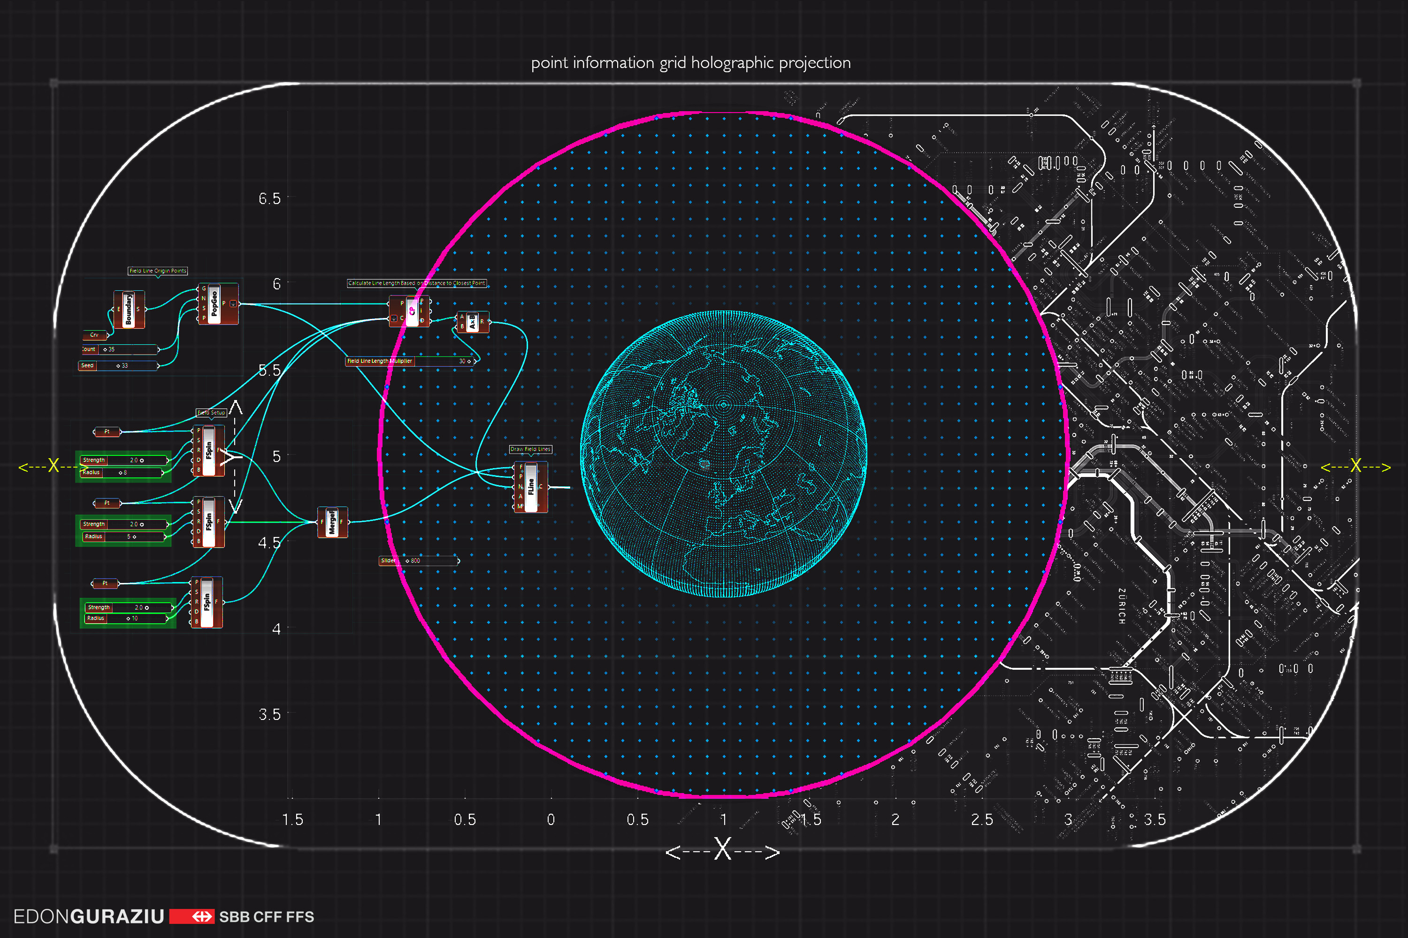Click the cyan wireframe globe
This screenshot has width=1408, height=938.
[x=723, y=454]
